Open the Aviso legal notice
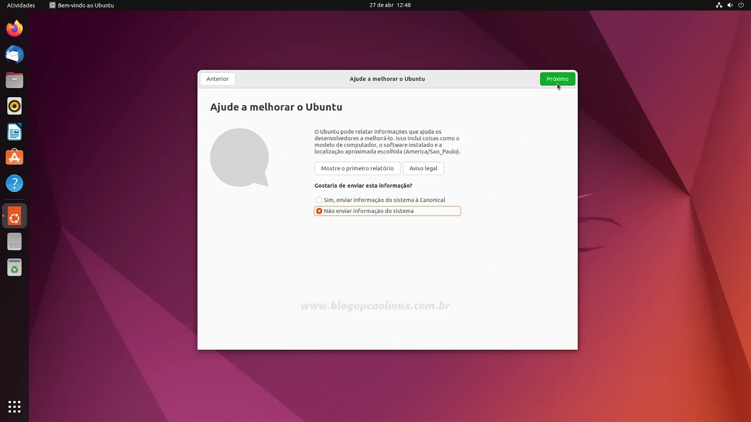The image size is (751, 422). click(423, 168)
